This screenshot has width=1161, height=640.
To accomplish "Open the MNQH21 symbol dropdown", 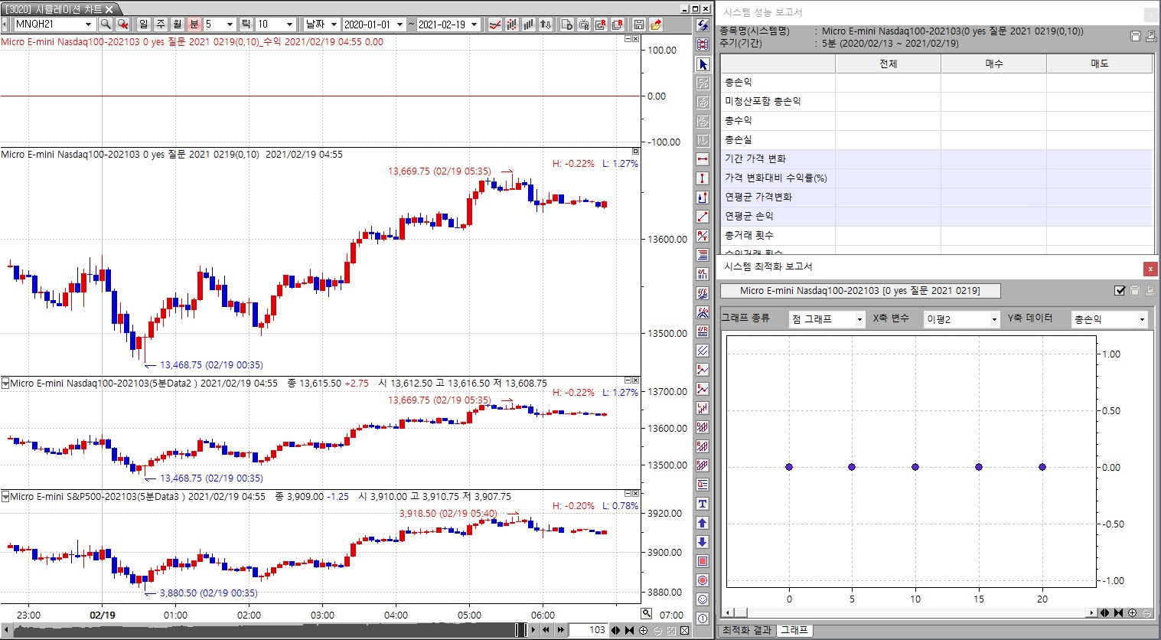I will tap(88, 24).
